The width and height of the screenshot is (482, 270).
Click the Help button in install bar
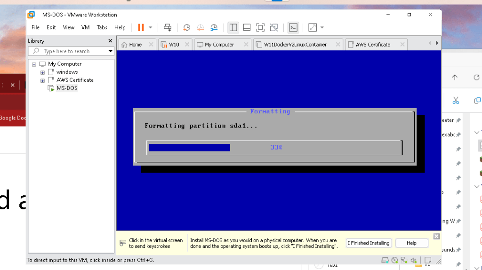(x=411, y=243)
